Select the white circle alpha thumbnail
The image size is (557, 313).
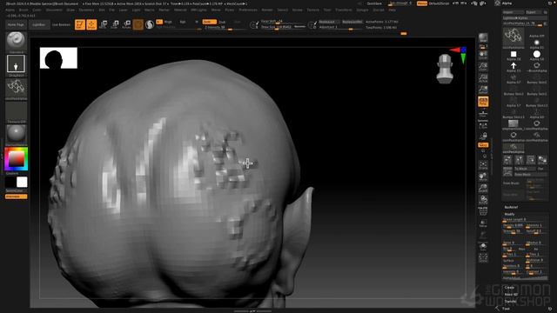pyautogui.click(x=537, y=54)
